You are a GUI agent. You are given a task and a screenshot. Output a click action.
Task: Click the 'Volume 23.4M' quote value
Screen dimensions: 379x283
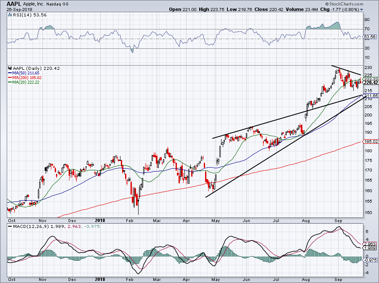coord(302,9)
